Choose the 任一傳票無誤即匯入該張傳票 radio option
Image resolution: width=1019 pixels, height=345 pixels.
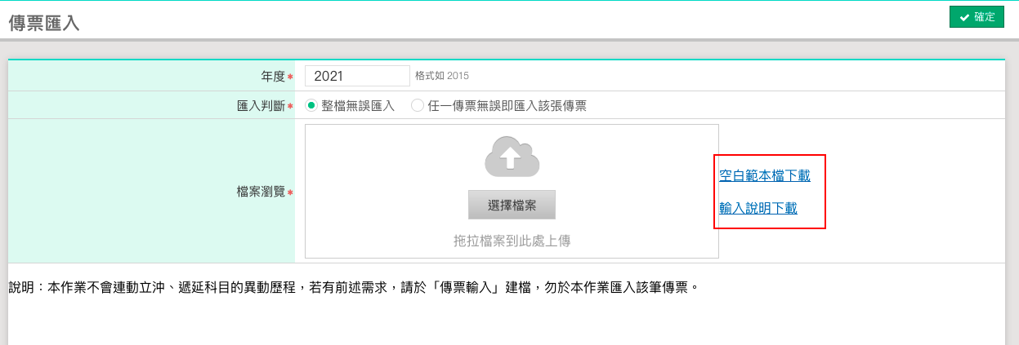click(x=418, y=105)
